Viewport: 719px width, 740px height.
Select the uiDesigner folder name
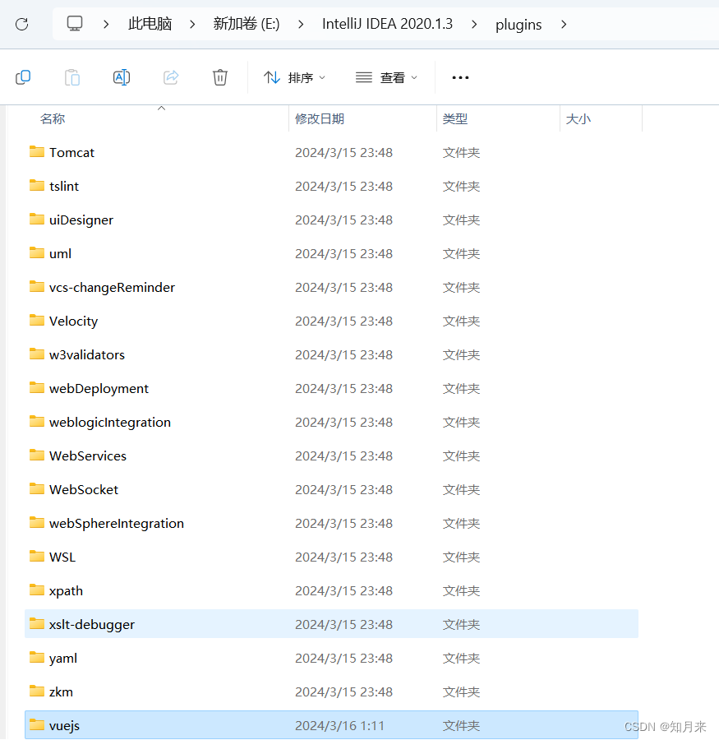click(x=81, y=220)
